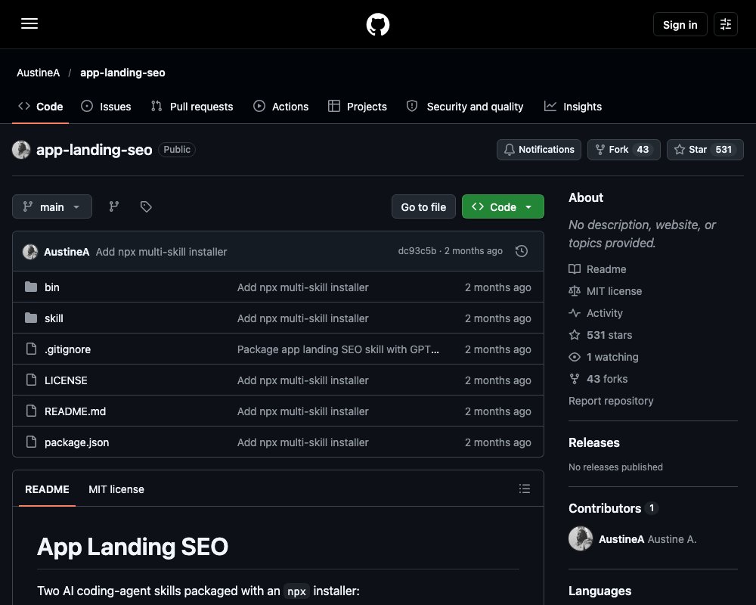Open commit message in LICENSE row
The width and height of the screenshot is (756, 605).
(x=303, y=380)
